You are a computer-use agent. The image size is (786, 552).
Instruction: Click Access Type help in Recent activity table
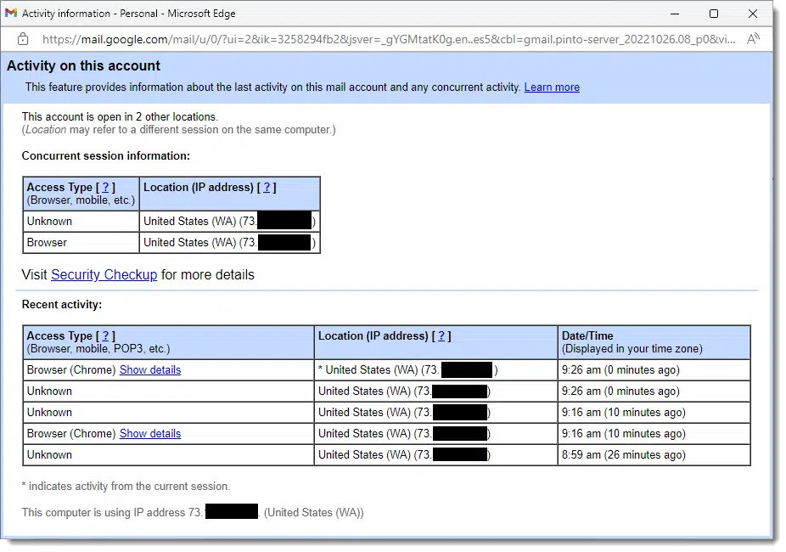point(105,336)
